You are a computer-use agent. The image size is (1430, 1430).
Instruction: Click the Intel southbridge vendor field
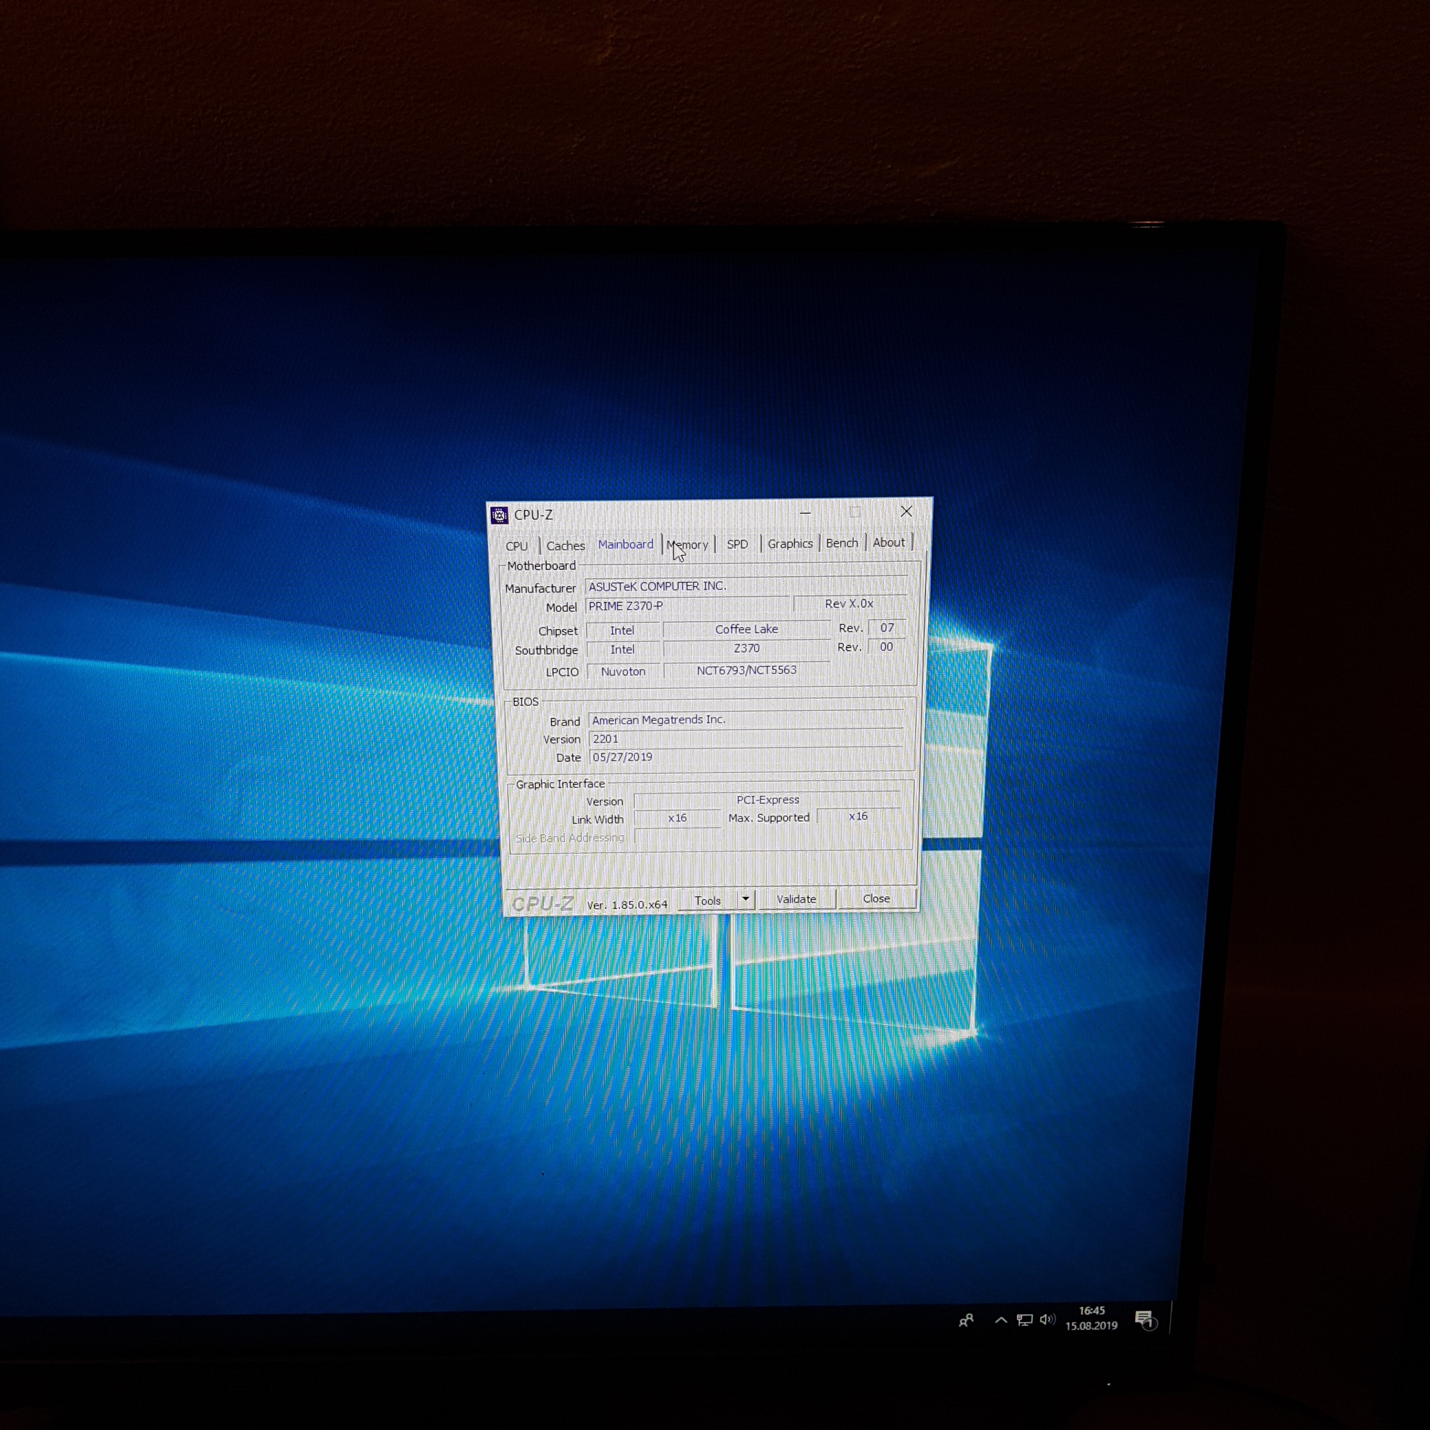click(622, 649)
